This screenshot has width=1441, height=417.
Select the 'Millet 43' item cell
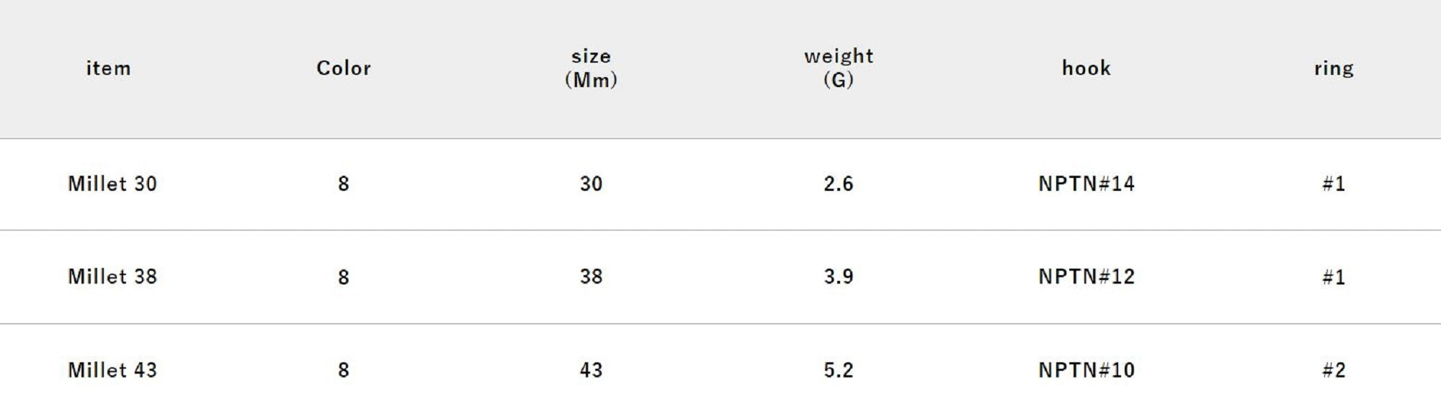(112, 370)
